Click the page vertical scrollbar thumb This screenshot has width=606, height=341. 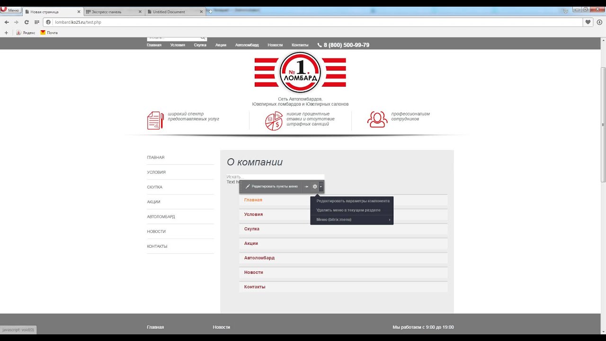click(x=603, y=125)
